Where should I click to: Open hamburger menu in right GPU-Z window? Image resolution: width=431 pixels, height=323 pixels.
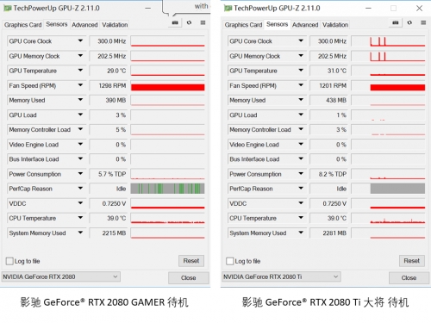[423, 22]
